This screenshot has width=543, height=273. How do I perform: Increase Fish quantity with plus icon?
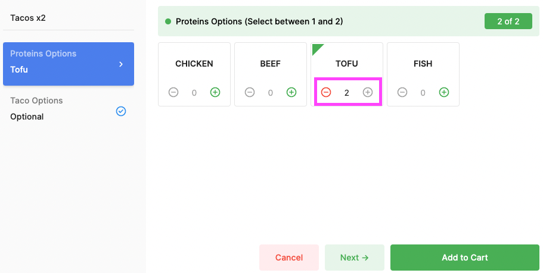click(443, 92)
